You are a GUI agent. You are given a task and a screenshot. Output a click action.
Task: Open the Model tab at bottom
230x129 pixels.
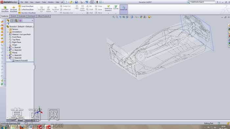pos(20,120)
